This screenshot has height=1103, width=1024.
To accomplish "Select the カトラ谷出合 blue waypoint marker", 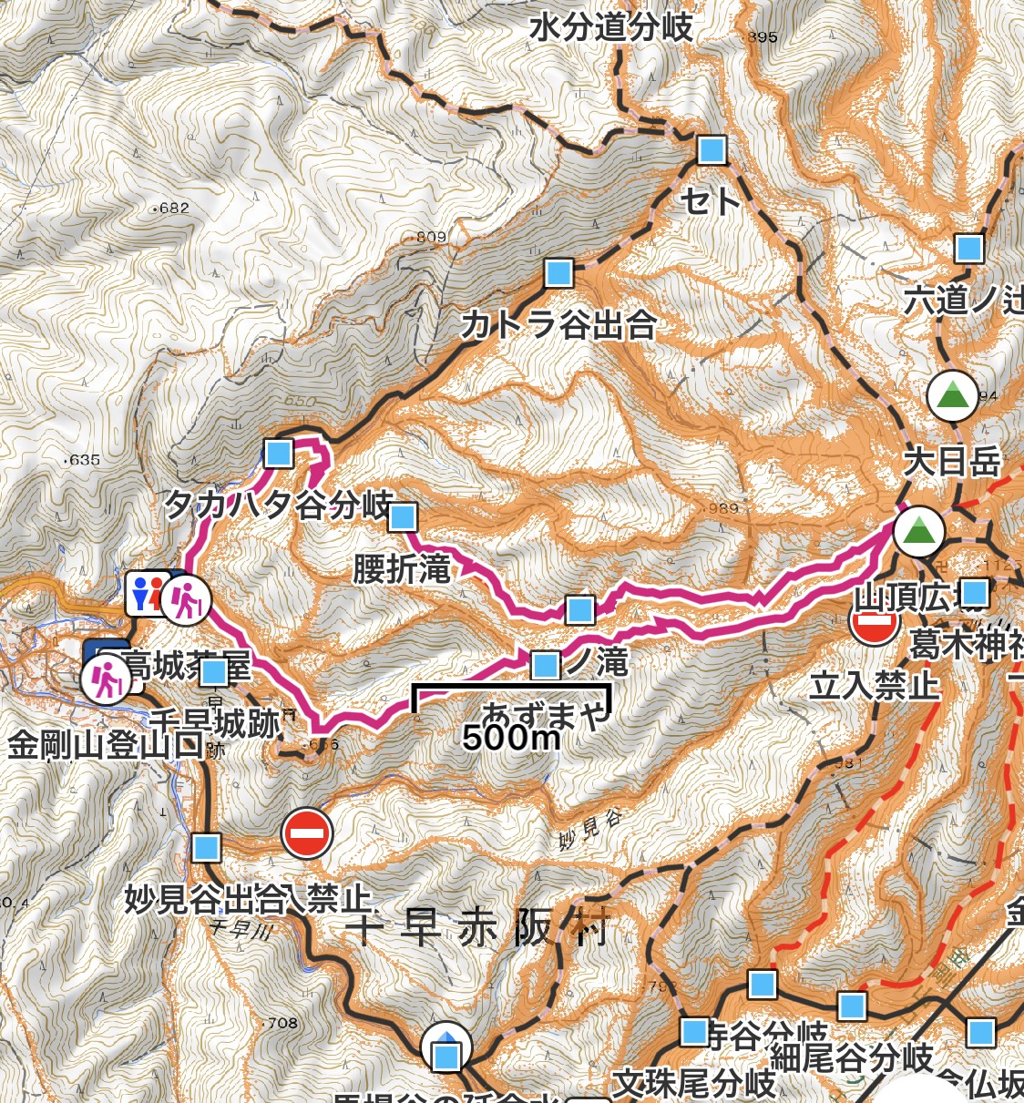I will click(x=559, y=272).
